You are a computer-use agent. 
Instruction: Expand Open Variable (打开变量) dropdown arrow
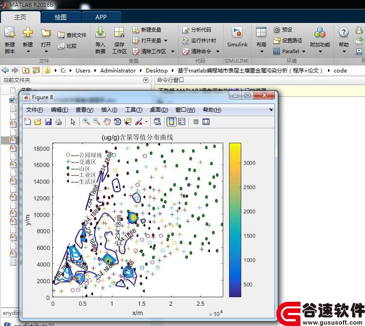pos(166,41)
